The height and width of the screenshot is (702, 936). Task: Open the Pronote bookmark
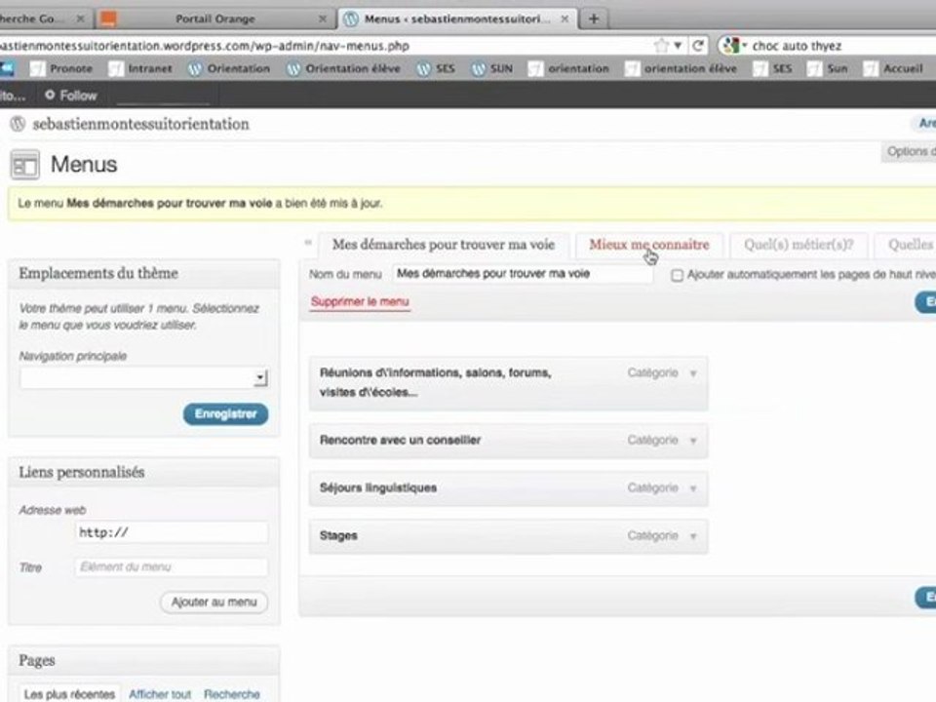click(x=62, y=68)
